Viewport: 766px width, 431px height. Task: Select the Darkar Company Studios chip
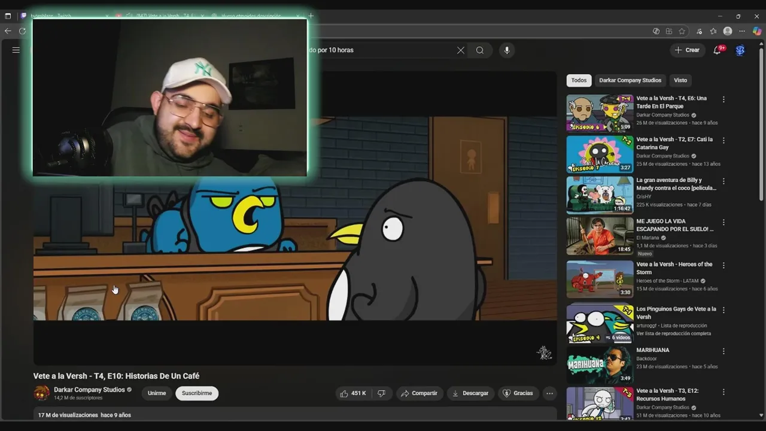pos(630,80)
